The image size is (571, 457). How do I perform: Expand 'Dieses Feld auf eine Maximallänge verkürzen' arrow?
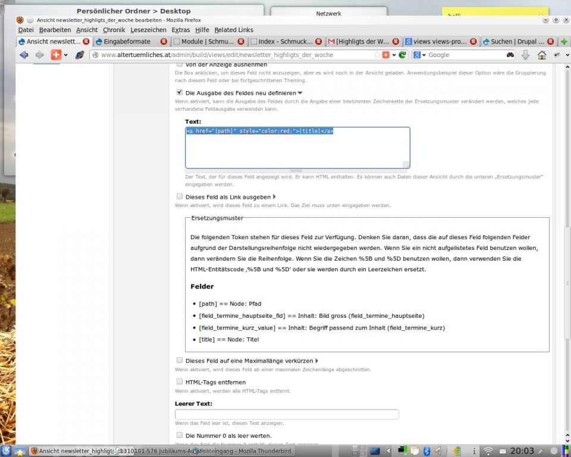[x=316, y=361]
